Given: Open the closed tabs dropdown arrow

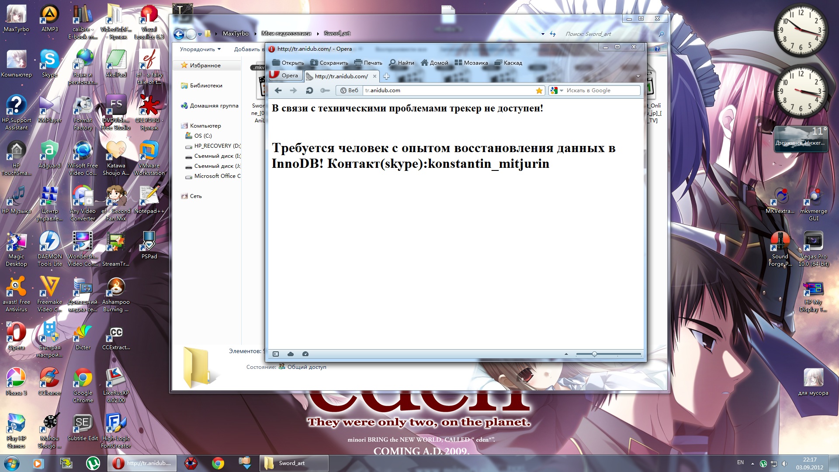Looking at the screenshot, I should (x=638, y=76).
